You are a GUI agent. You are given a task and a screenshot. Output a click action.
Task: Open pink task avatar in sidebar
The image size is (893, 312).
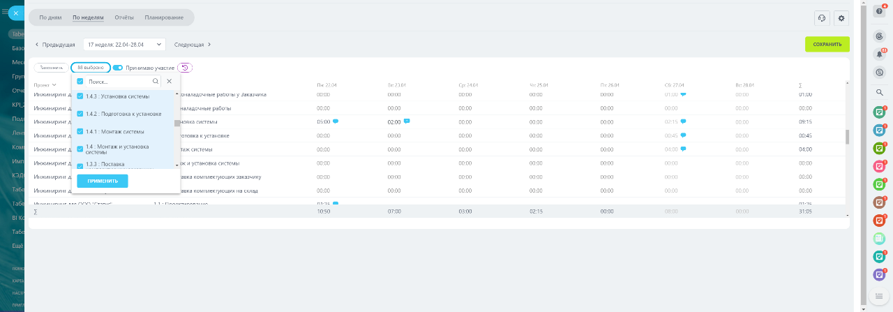click(880, 166)
